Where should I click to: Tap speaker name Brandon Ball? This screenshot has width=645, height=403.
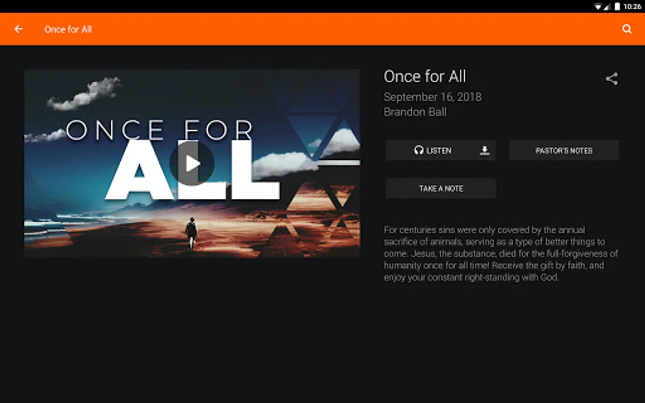tap(415, 112)
